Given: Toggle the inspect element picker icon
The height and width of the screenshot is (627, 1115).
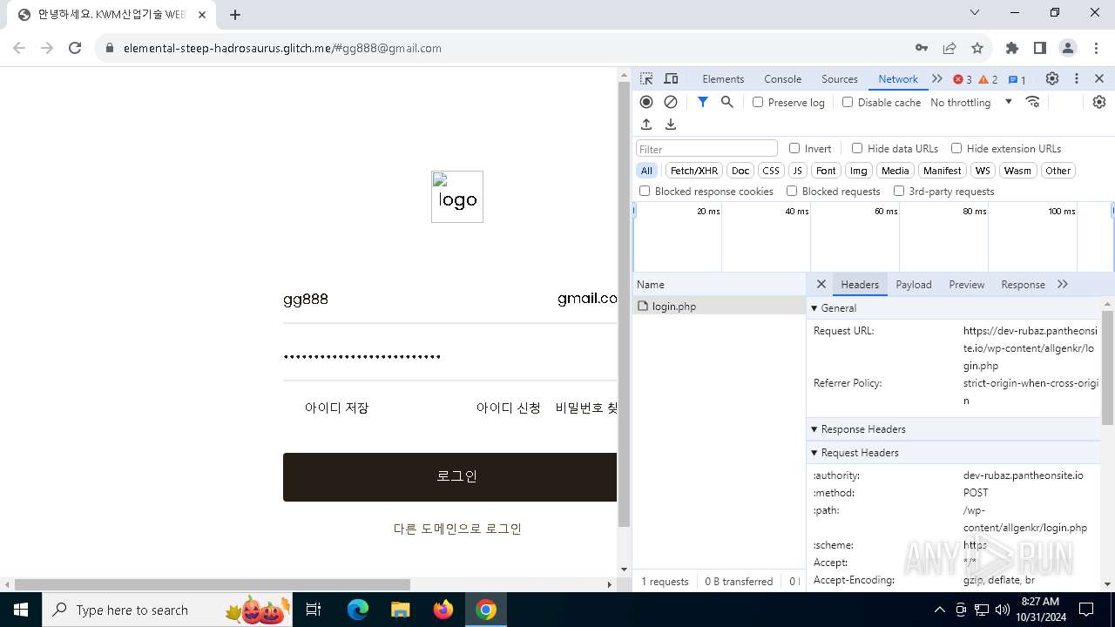Looking at the screenshot, I should [x=646, y=78].
